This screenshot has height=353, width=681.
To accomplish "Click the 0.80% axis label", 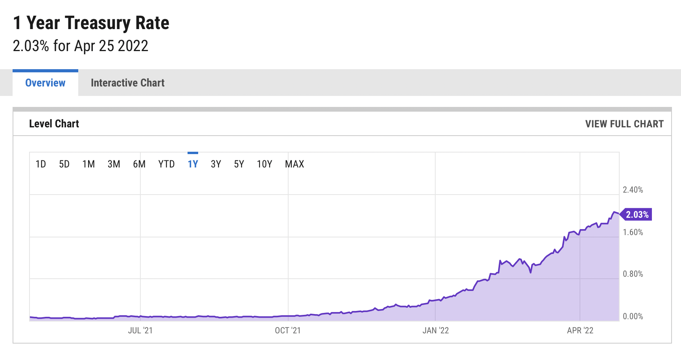I will click(633, 274).
